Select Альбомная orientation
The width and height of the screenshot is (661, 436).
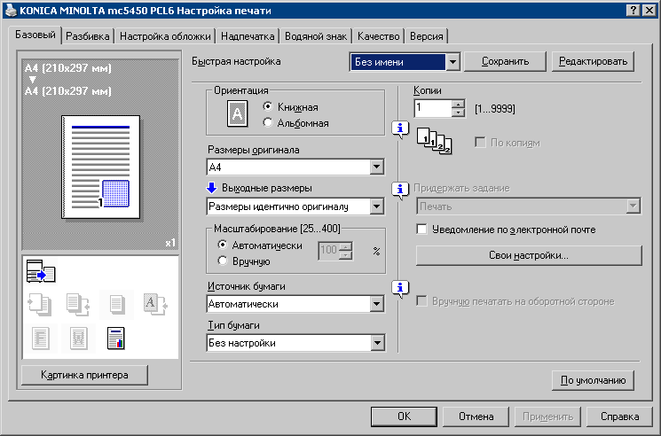coord(267,123)
